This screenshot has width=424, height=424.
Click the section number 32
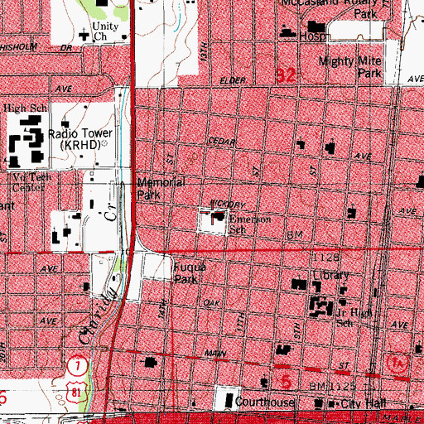point(286,75)
